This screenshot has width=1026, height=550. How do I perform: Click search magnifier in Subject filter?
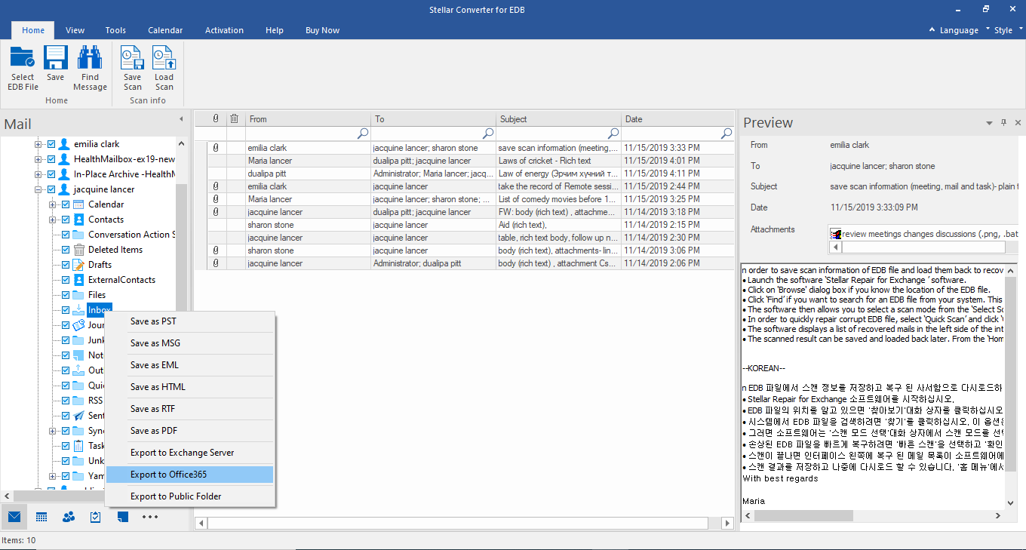(613, 134)
